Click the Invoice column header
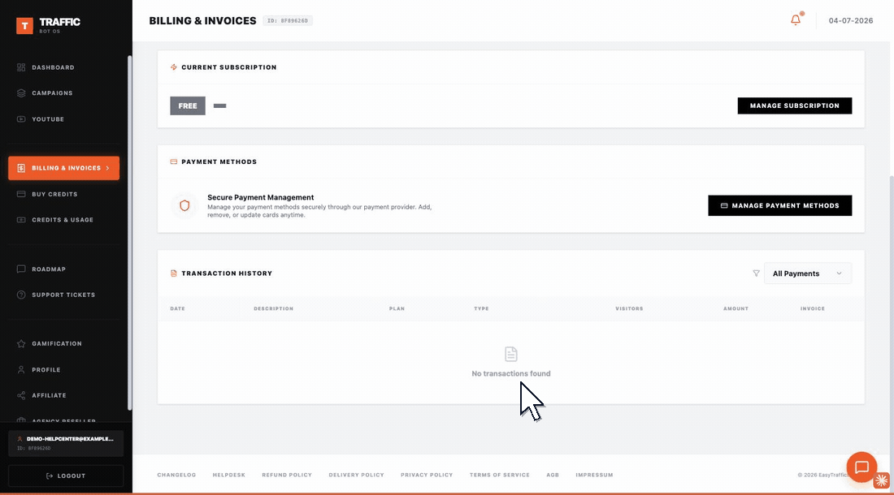 [x=813, y=308]
